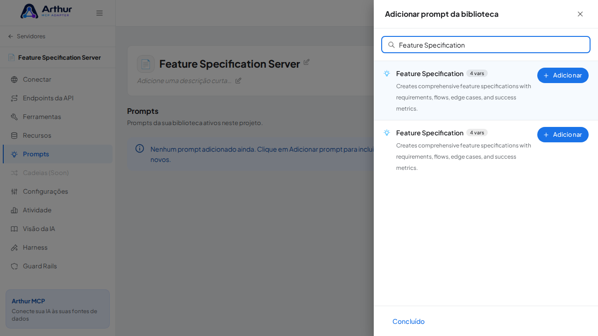Click the Guard Rails shield icon

coord(14,266)
